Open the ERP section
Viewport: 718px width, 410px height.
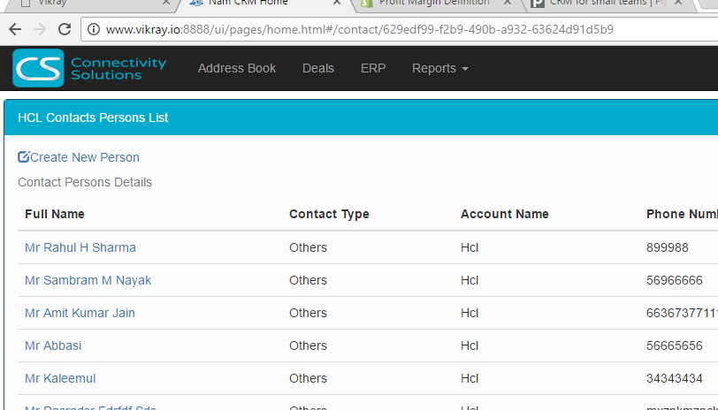(x=373, y=68)
